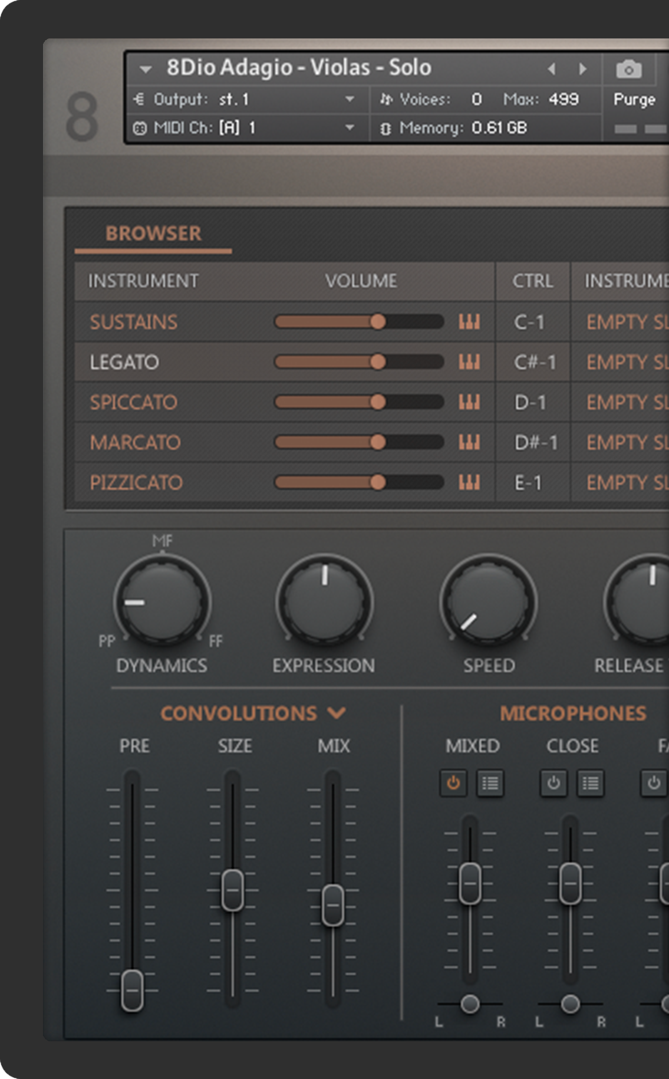Image resolution: width=669 pixels, height=1079 pixels.
Task: Expand the CONVOLUTIONS chevron menu
Action: tap(337, 713)
